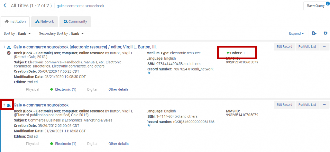Expand more fields under second Record number
Viewport: 330px width, 152px height.
tap(149, 125)
